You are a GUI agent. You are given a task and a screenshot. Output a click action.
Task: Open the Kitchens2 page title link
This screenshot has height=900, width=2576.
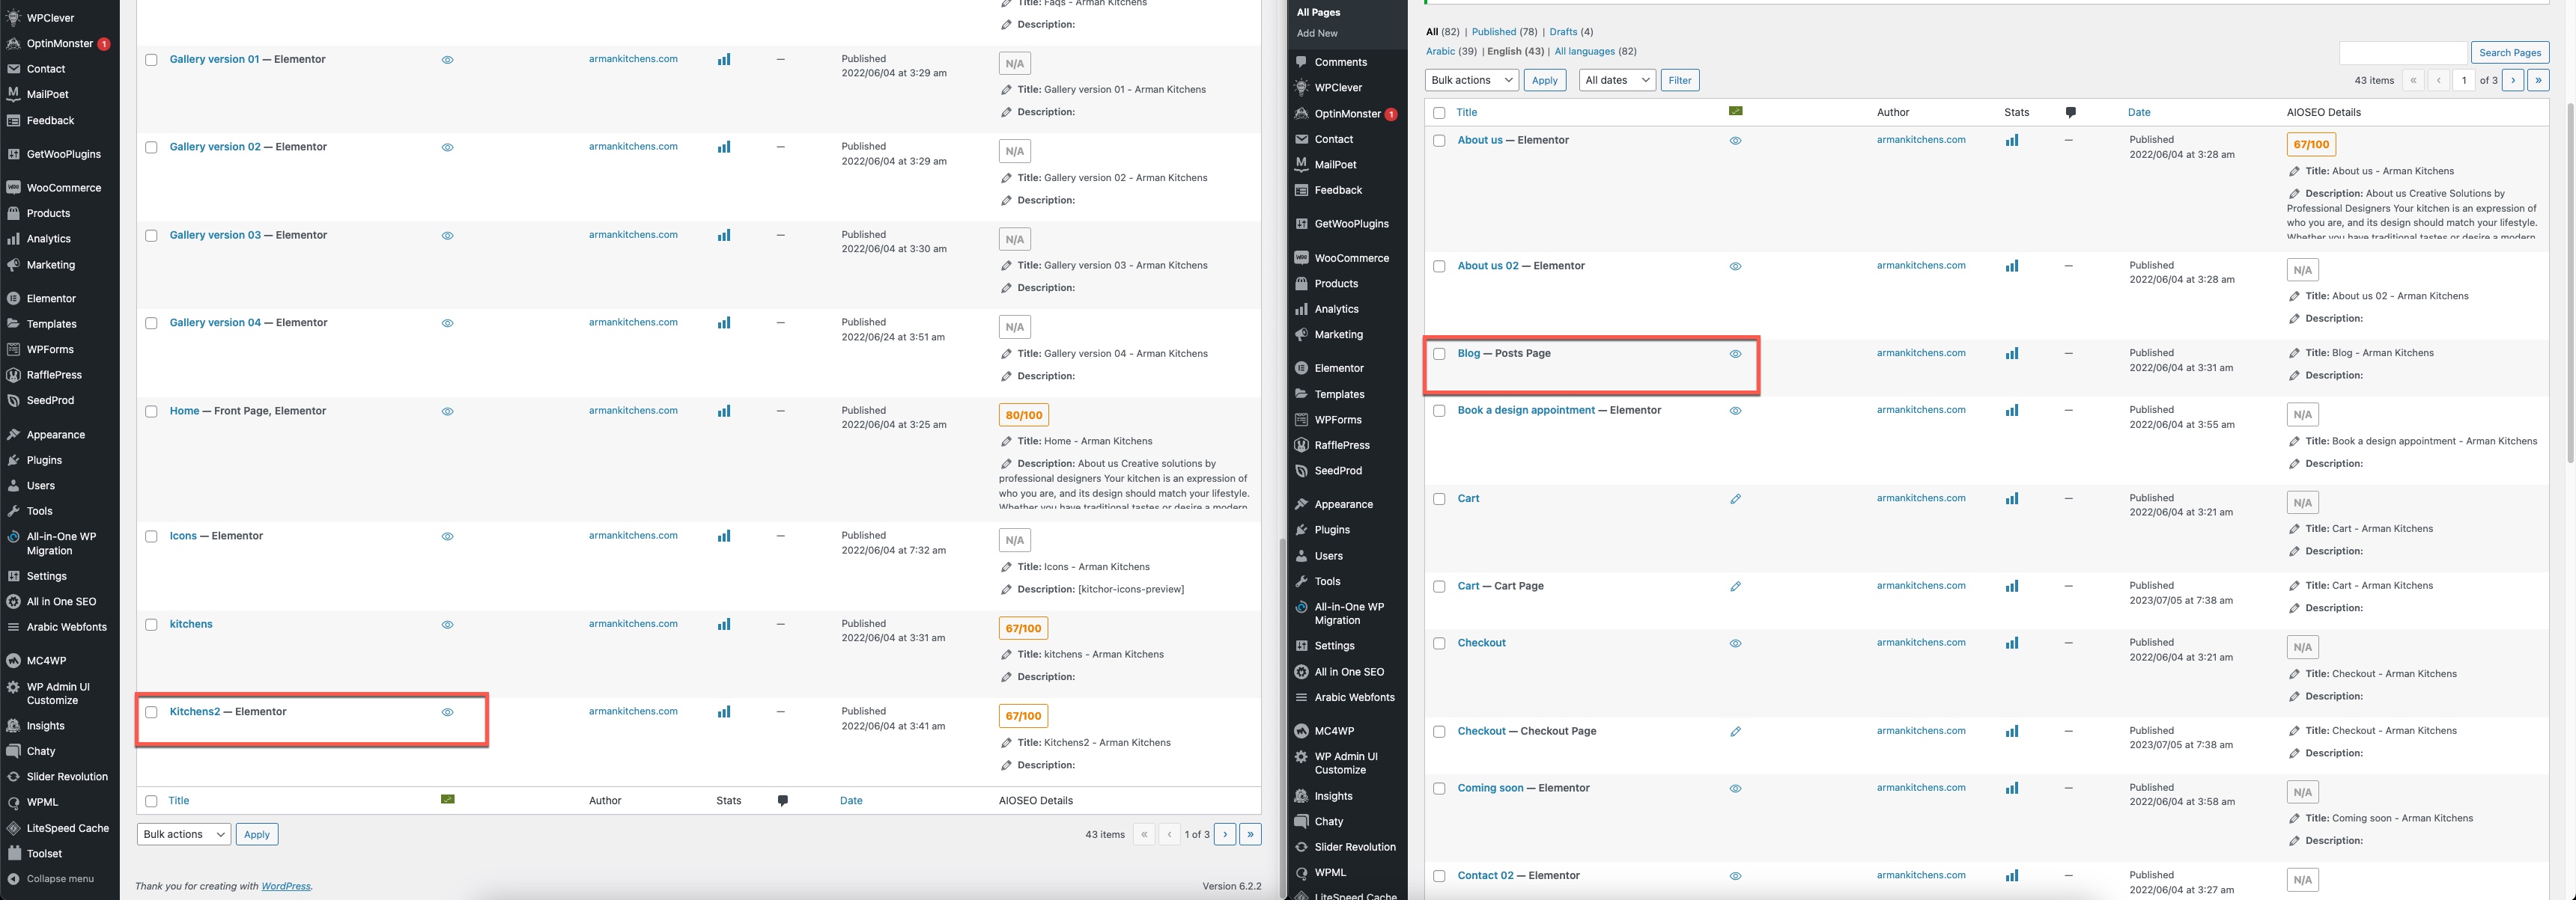194,712
